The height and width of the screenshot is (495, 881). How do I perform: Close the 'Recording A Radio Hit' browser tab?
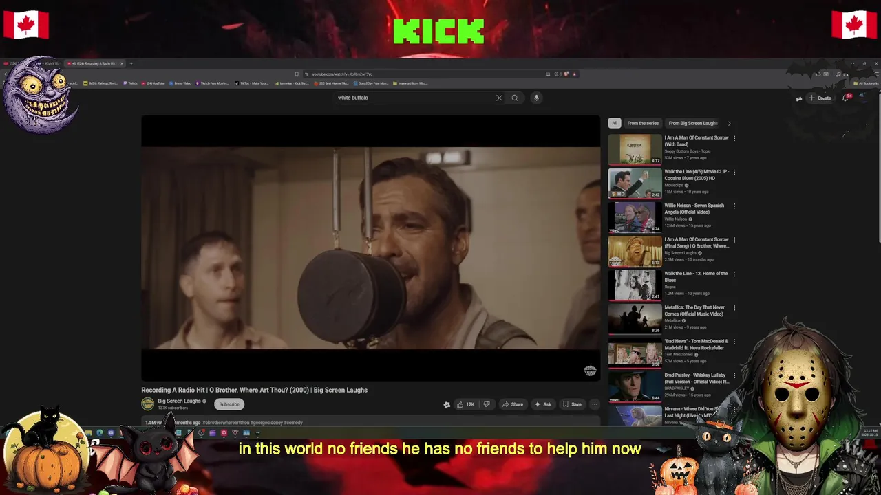pyautogui.click(x=122, y=63)
